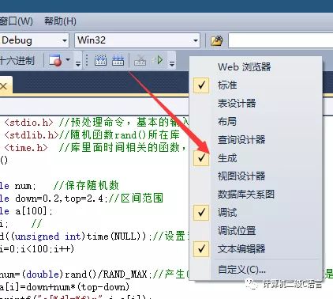Uncheck the Text Editor toolbar option
The image size is (333, 299).
pyautogui.click(x=256, y=248)
